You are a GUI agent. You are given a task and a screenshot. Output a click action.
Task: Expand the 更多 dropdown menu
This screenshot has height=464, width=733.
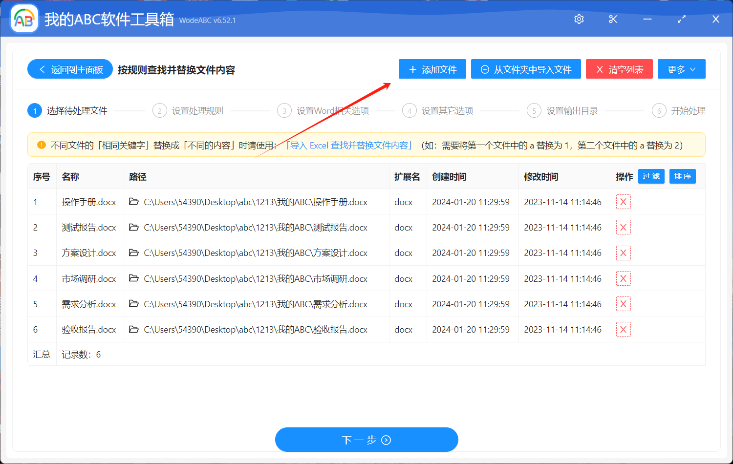coord(681,69)
